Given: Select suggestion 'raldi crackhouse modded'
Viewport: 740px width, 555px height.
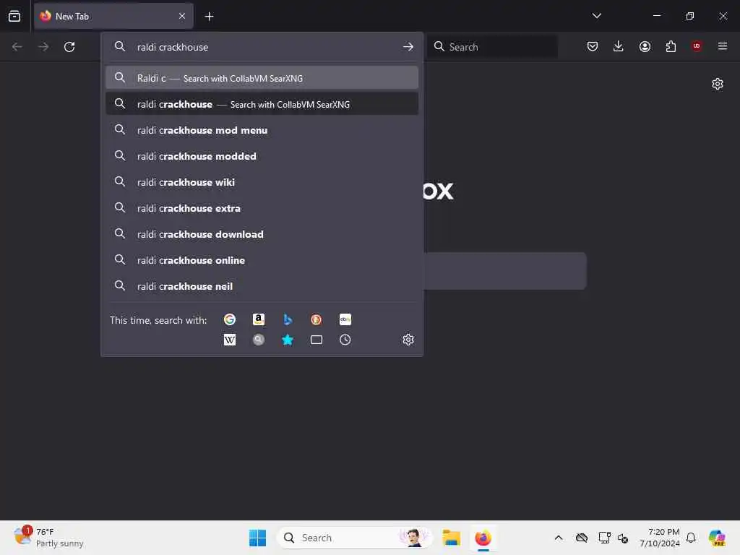Looking at the screenshot, I should tap(262, 156).
